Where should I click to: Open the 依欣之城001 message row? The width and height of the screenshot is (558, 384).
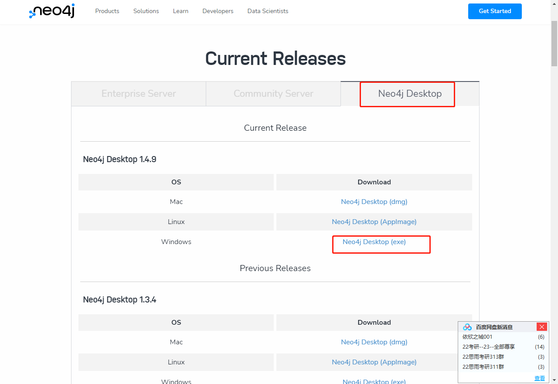pos(504,337)
